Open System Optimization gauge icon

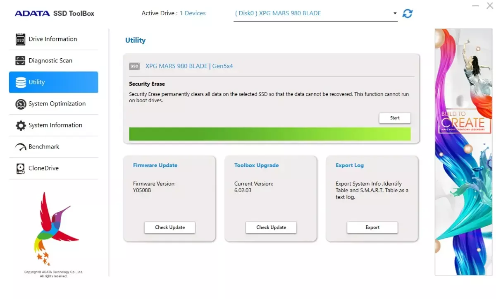(x=21, y=104)
